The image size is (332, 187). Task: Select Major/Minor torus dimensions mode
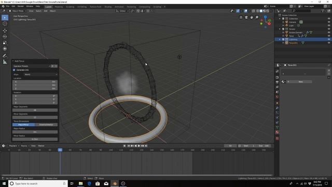[x=23, y=125]
